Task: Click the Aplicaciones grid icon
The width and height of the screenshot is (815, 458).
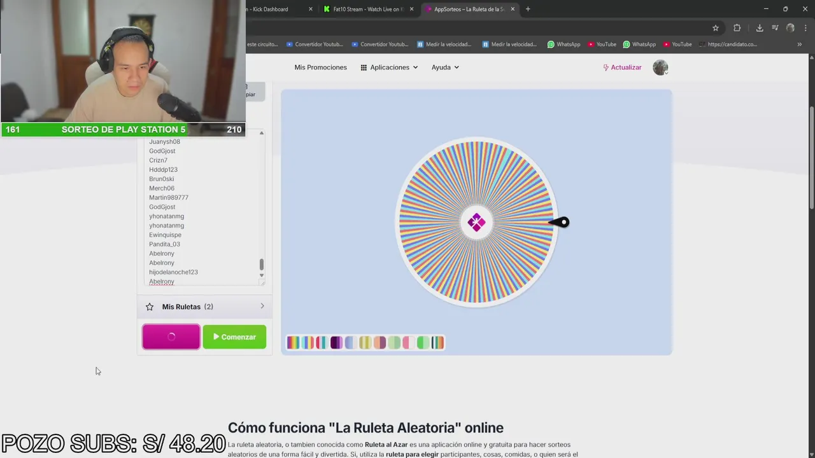Action: coord(364,67)
